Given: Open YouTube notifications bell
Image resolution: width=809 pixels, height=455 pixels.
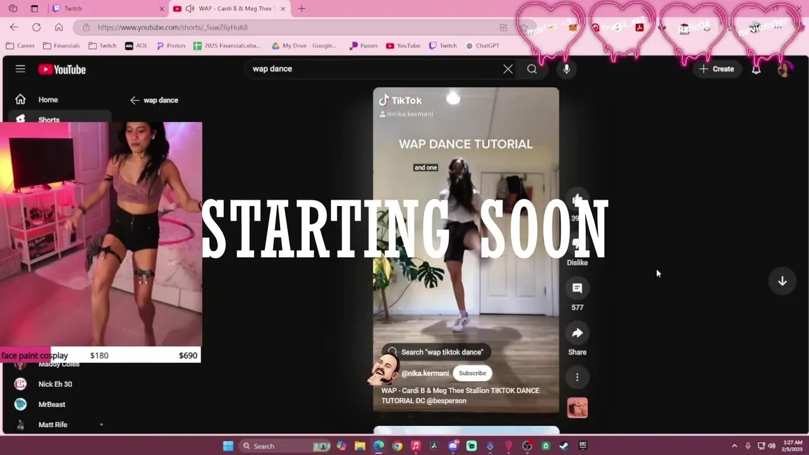Looking at the screenshot, I should click(x=756, y=69).
